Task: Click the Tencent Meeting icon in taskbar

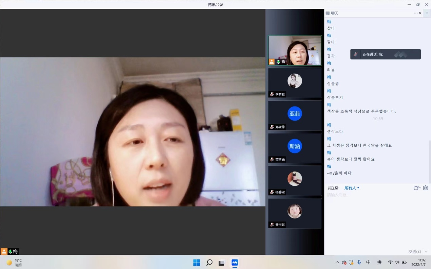Action: pyautogui.click(x=235, y=263)
